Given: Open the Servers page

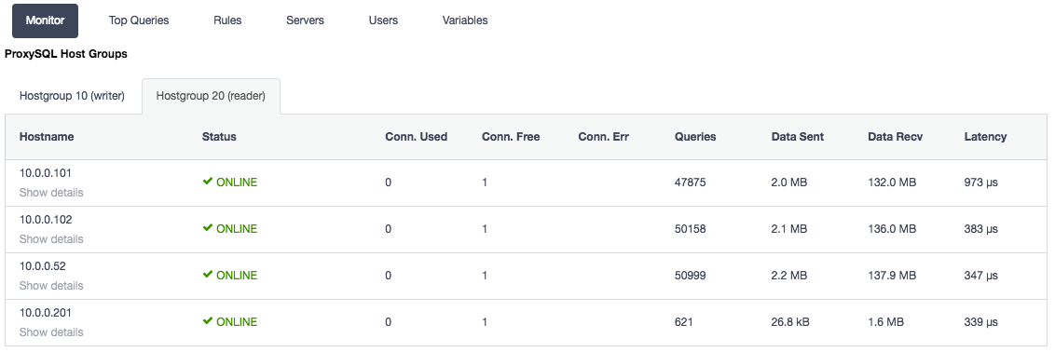Looking at the screenshot, I should pyautogui.click(x=305, y=20).
